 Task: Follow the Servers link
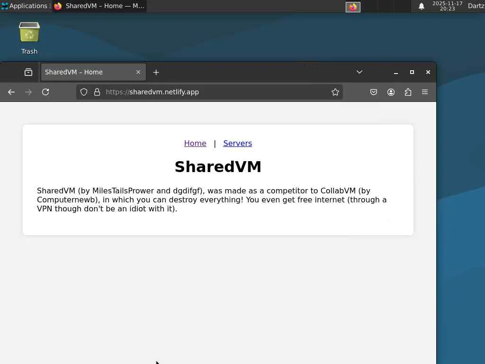point(238,143)
